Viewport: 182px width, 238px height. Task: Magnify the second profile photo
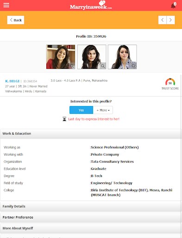(103, 66)
